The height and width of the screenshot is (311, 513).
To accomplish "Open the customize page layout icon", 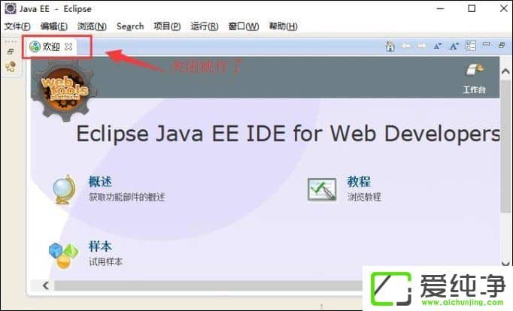I will tap(470, 46).
